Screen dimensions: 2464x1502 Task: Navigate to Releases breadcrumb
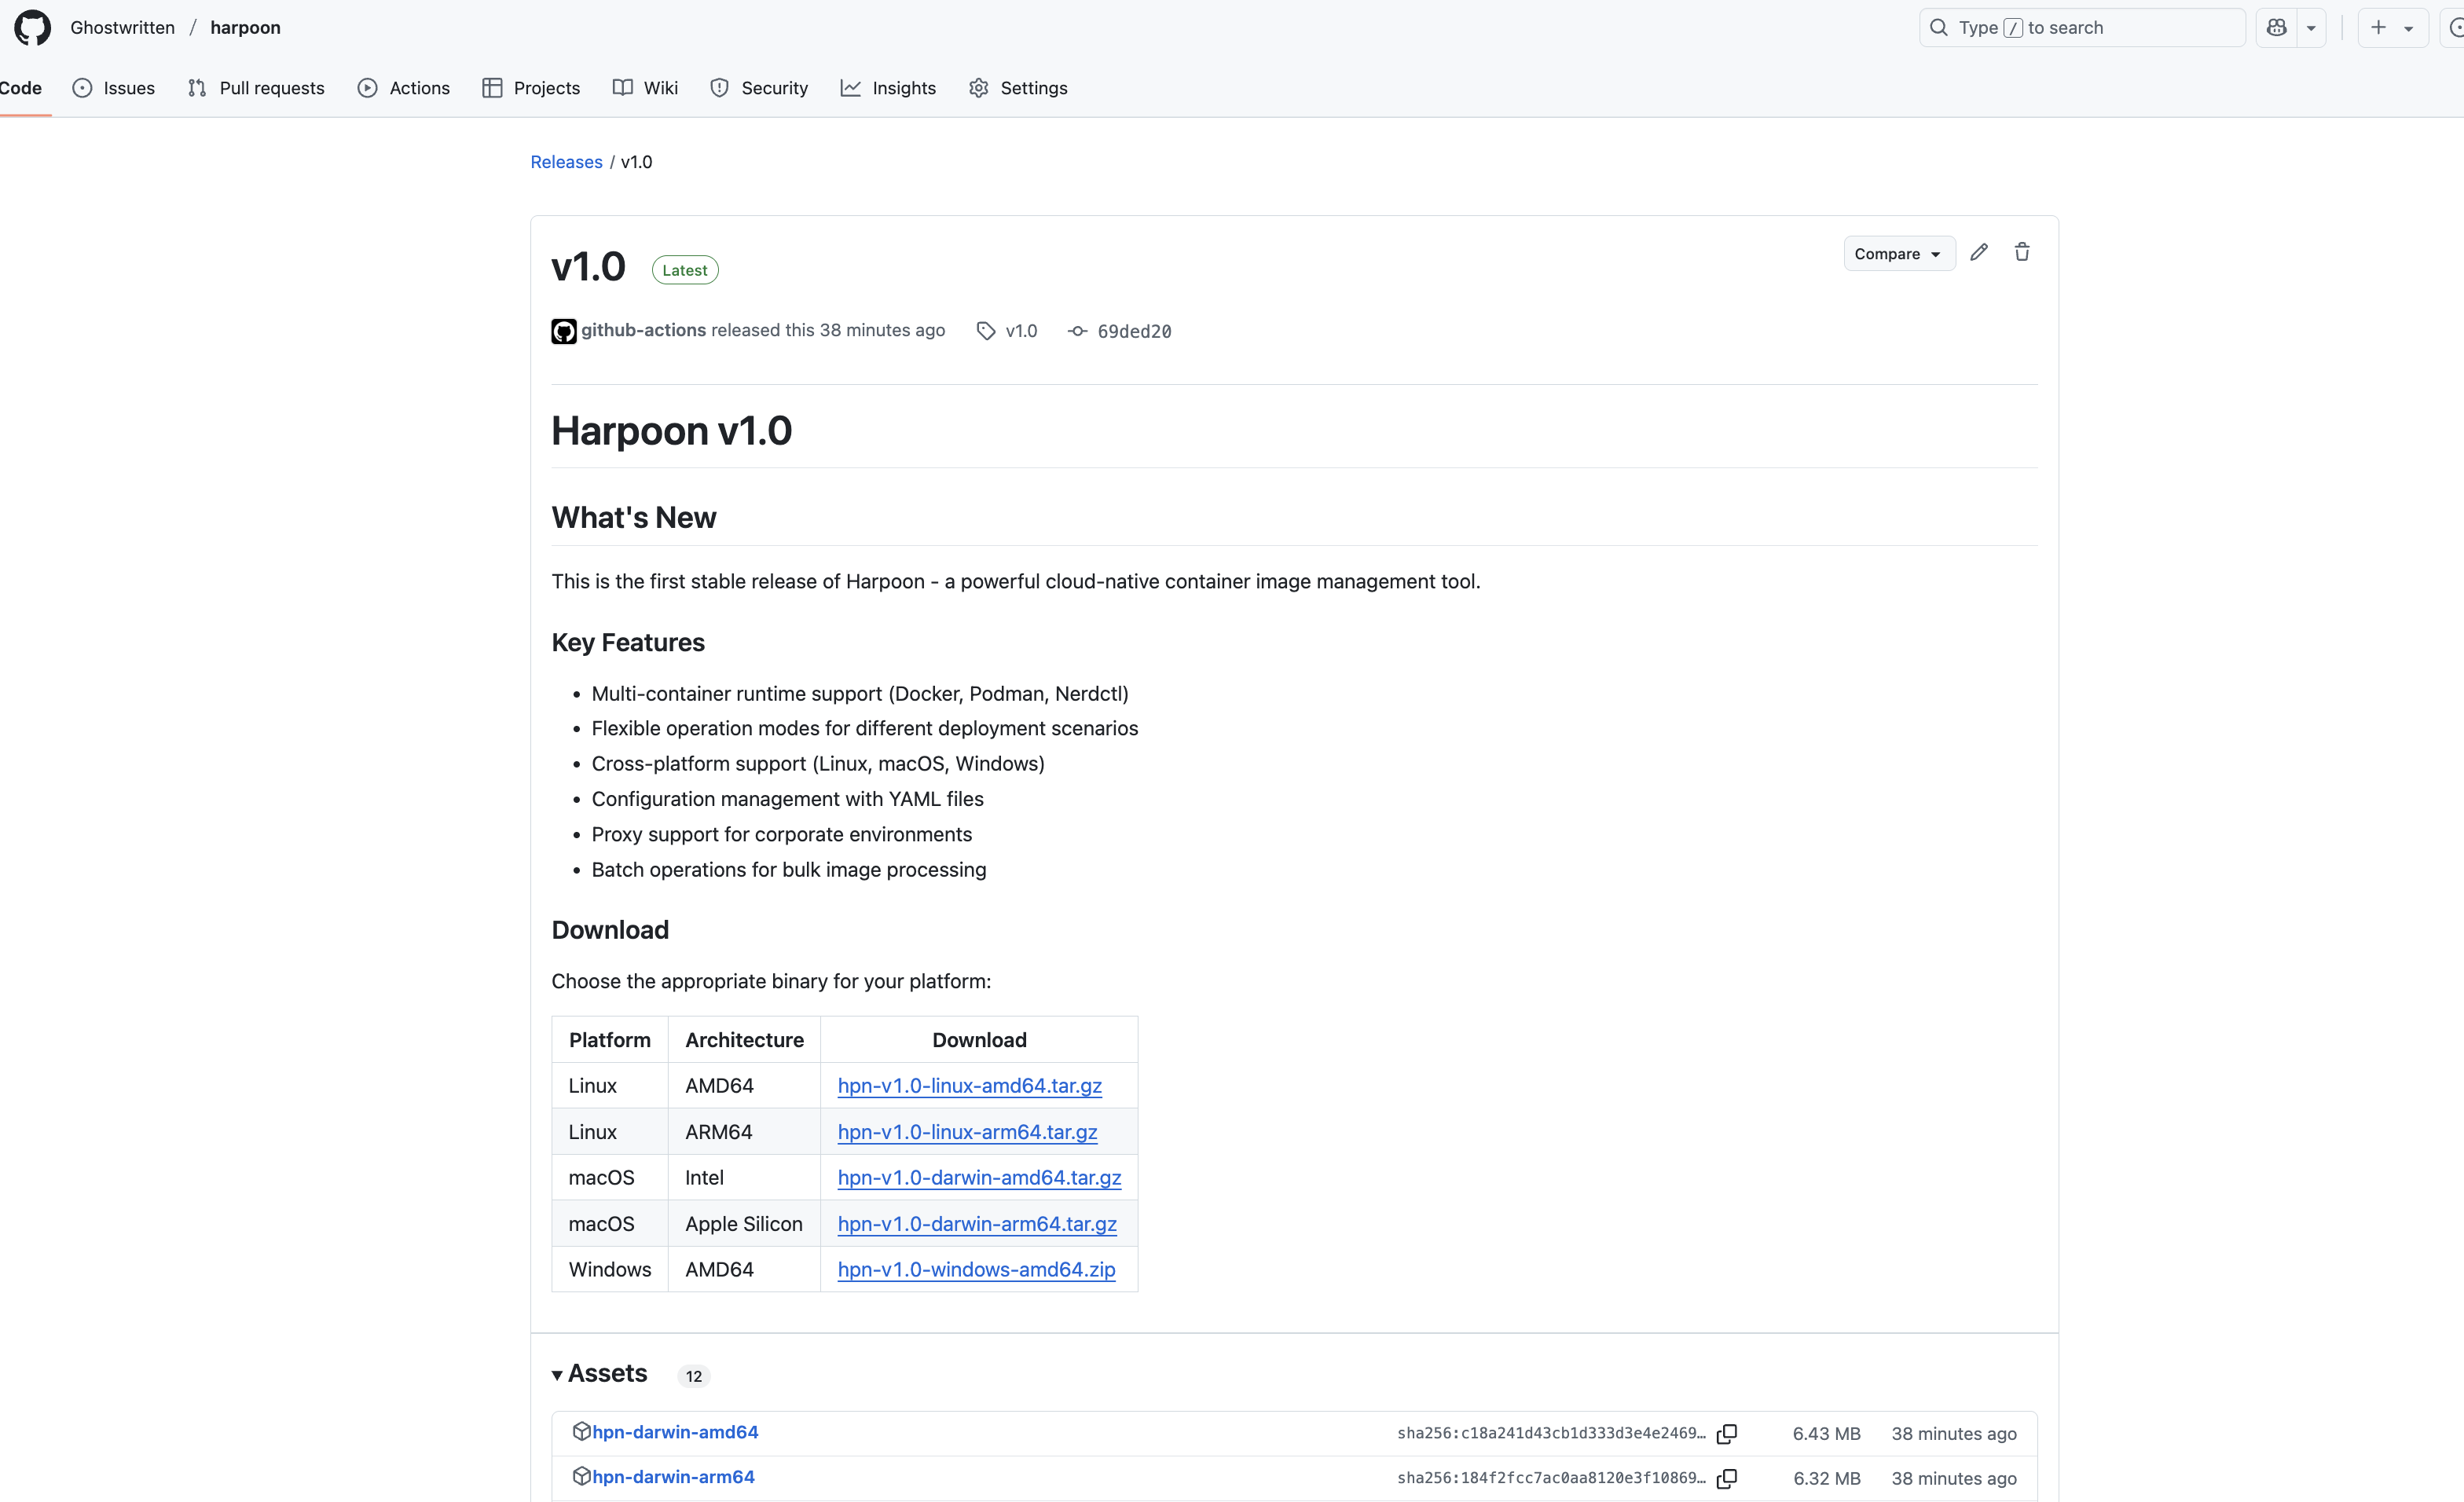pos(566,162)
